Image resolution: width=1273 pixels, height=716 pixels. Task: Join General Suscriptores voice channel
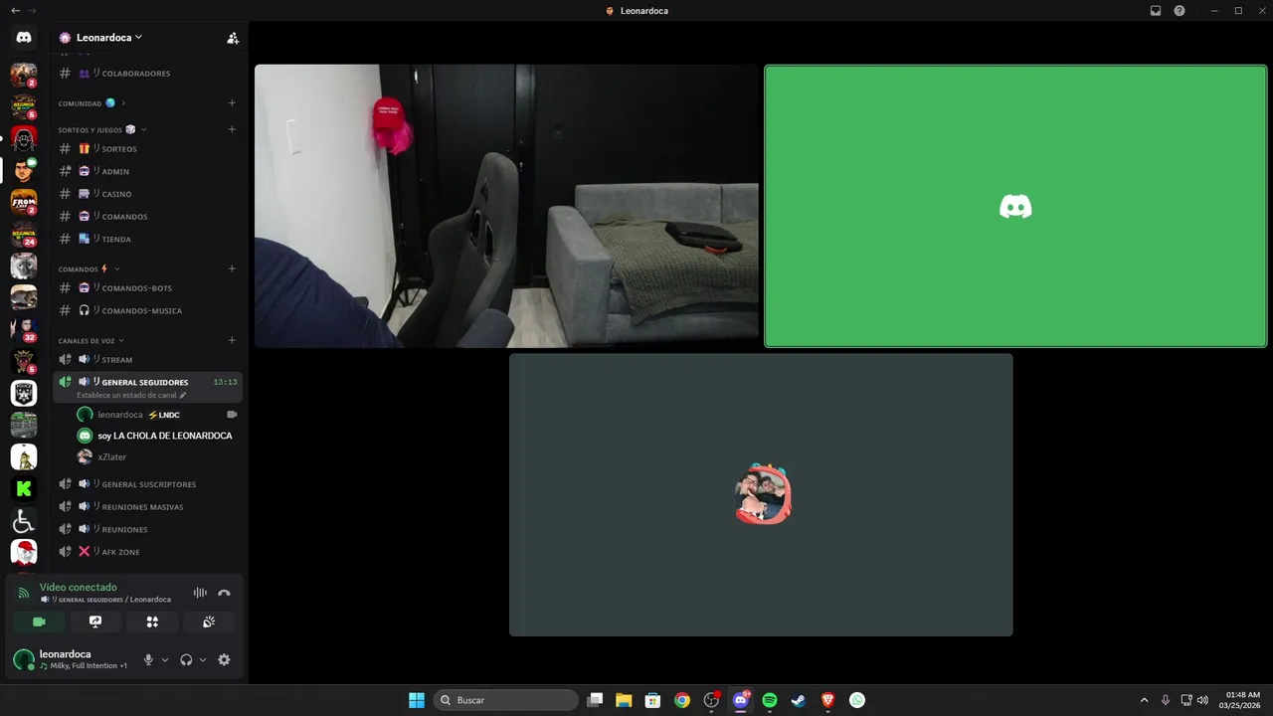pyautogui.click(x=147, y=484)
